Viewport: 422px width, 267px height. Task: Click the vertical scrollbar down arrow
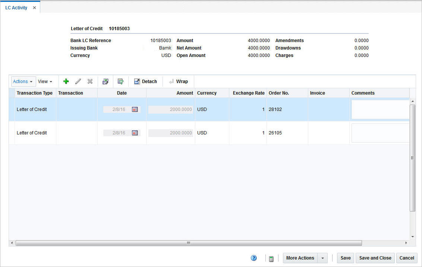tap(413, 236)
